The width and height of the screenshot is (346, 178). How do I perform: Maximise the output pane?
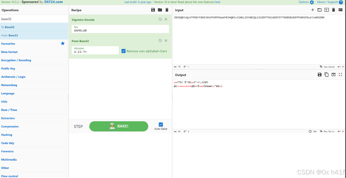[x=340, y=75]
